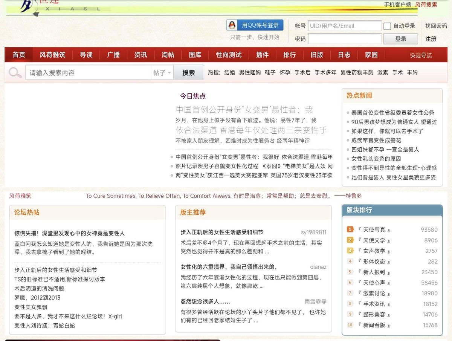
Task: Open the 快捷导航 menu
Action: 421,55
